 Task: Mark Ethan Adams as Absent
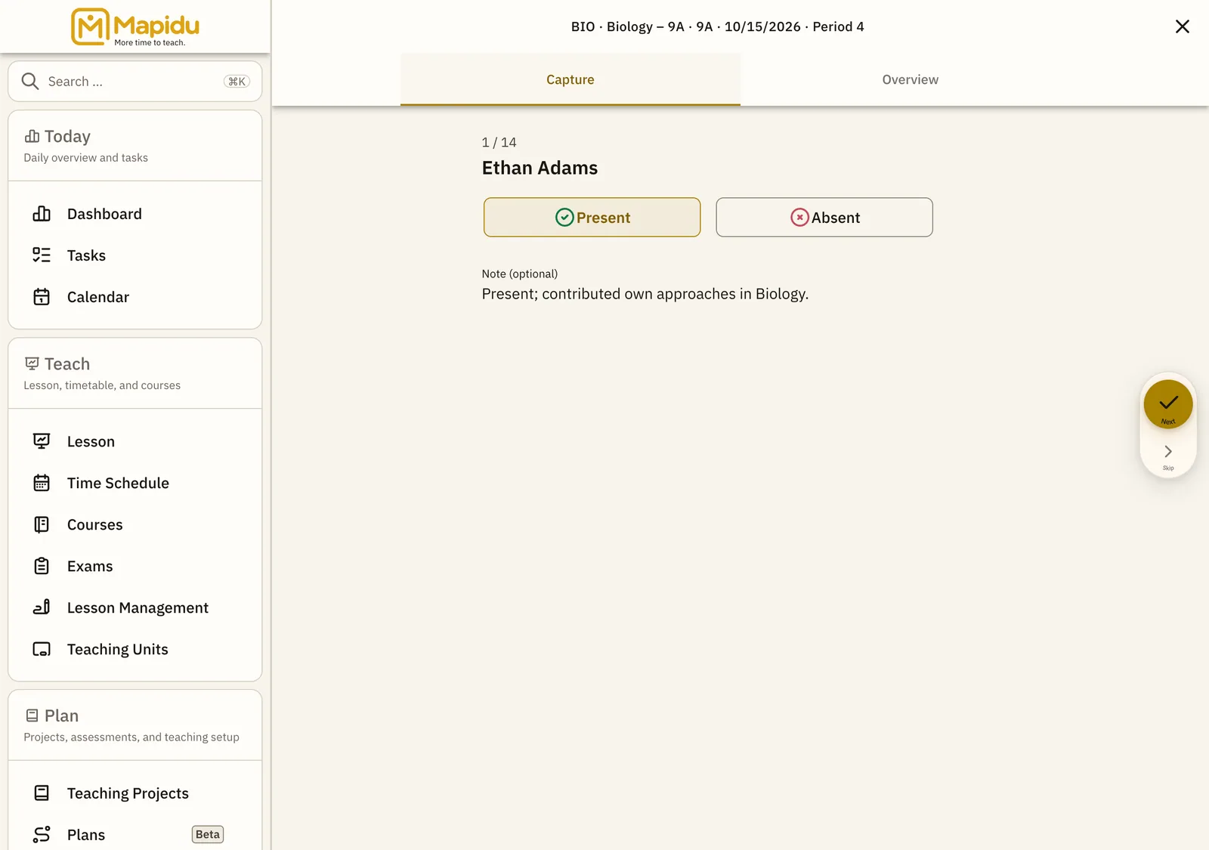824,218
